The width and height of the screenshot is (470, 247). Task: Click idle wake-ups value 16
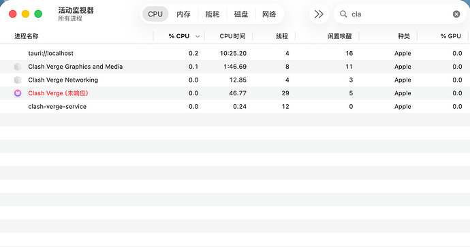click(x=349, y=53)
